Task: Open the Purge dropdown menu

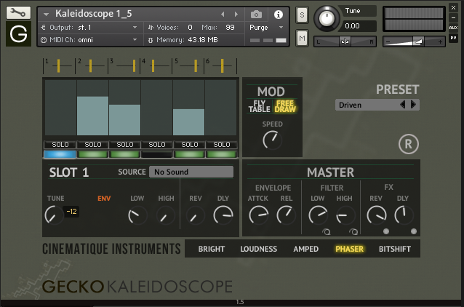Action: click(x=266, y=28)
